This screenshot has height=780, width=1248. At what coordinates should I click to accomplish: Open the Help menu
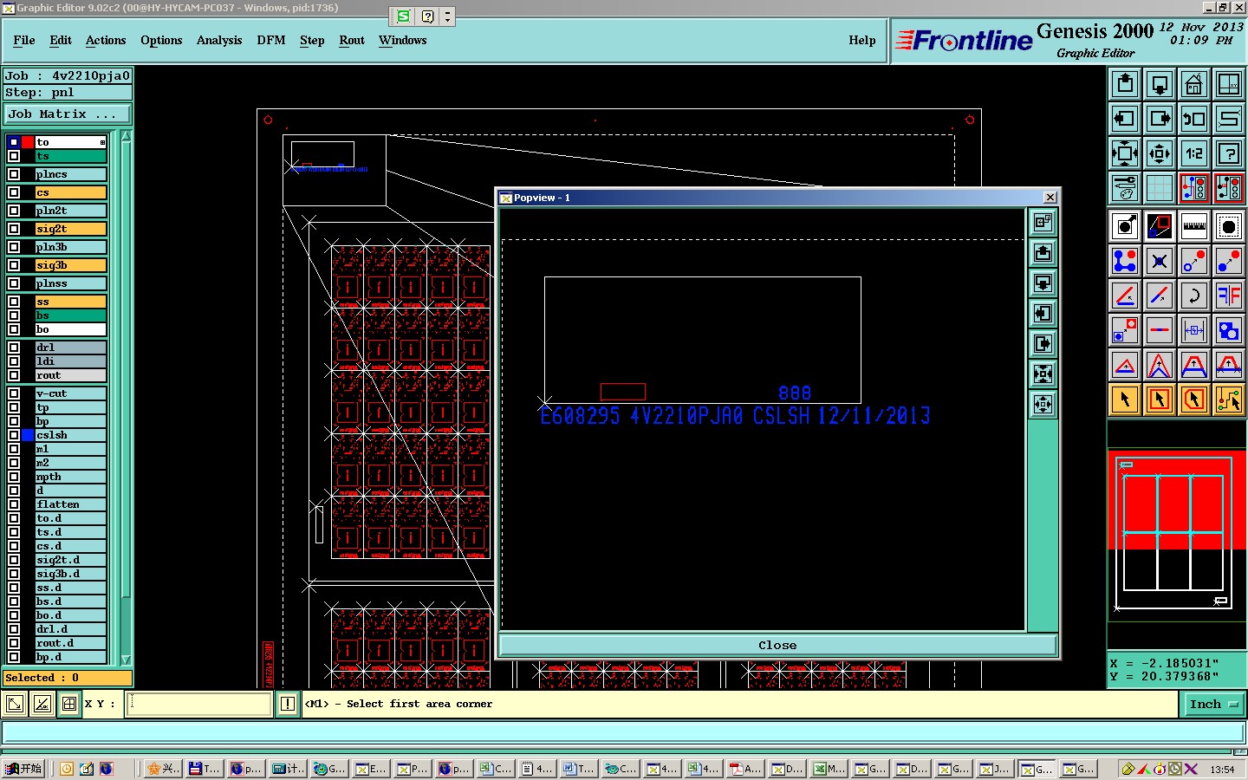(x=862, y=40)
